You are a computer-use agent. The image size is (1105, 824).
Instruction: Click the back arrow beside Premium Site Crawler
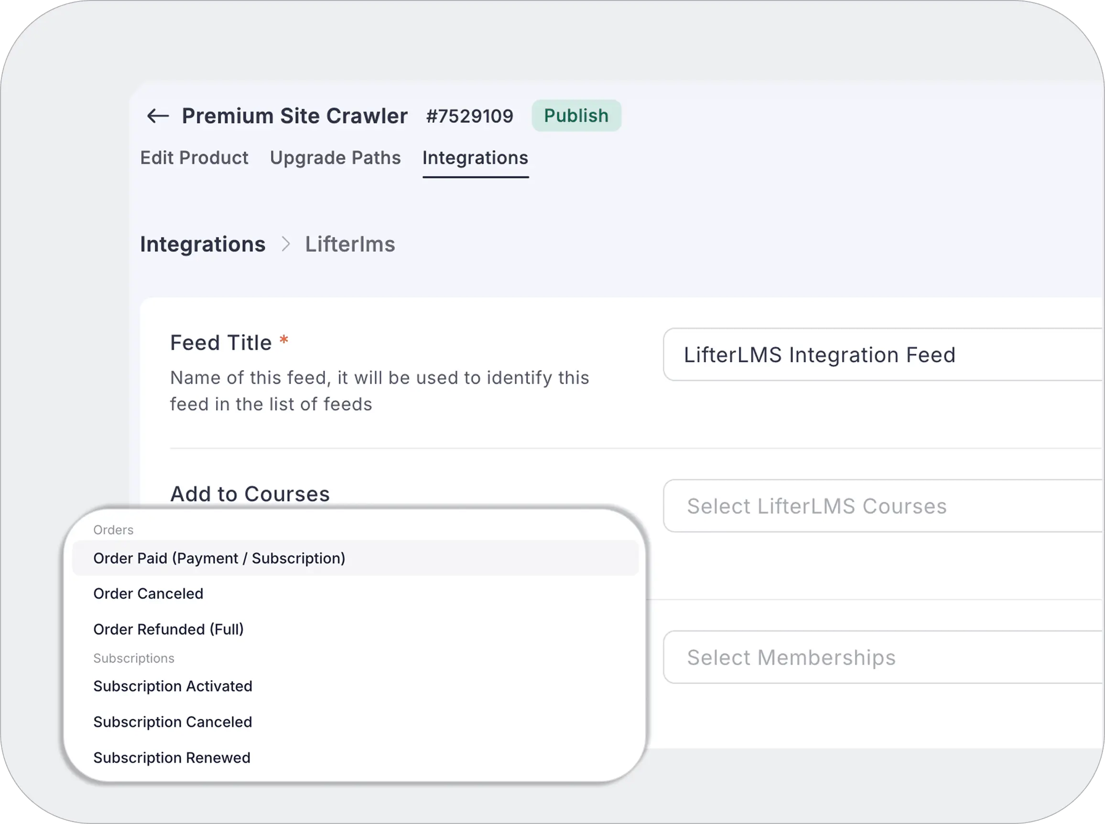(158, 116)
